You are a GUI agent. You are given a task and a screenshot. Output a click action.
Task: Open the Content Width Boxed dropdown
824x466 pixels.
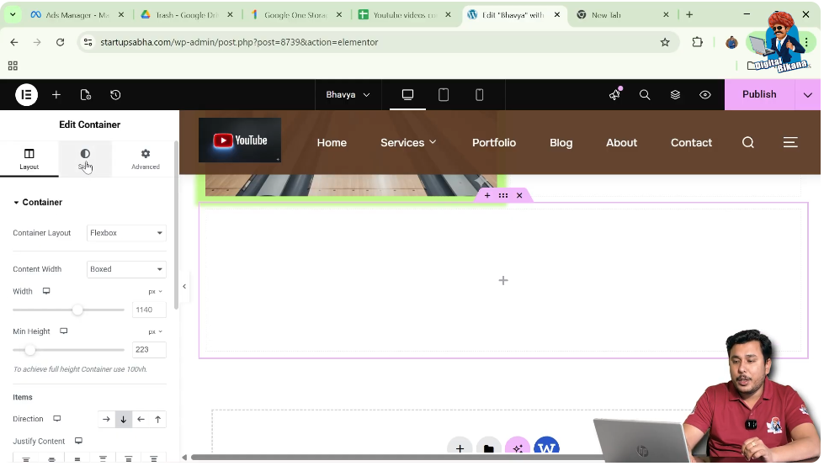(x=126, y=269)
